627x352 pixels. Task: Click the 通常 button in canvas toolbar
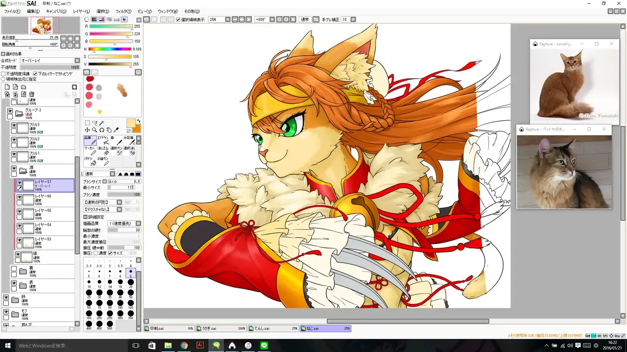point(305,20)
